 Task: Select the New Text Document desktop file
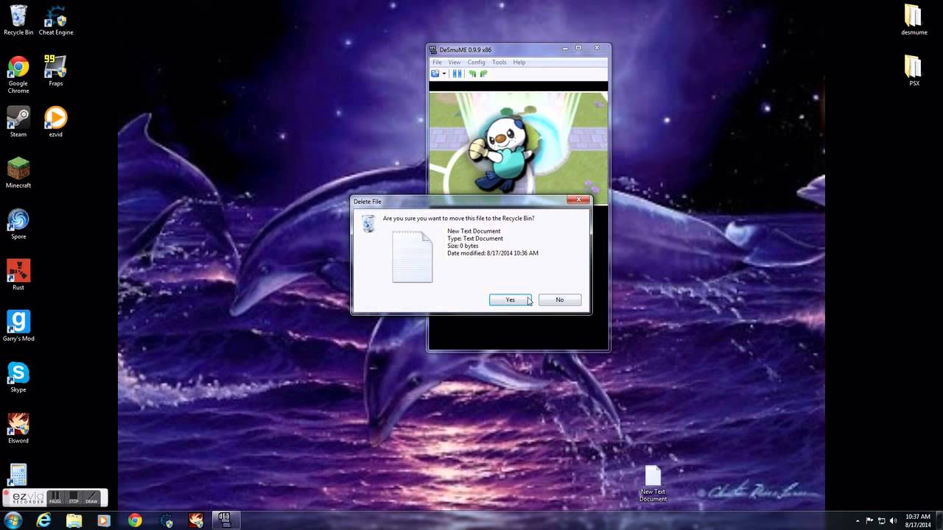[x=653, y=484]
